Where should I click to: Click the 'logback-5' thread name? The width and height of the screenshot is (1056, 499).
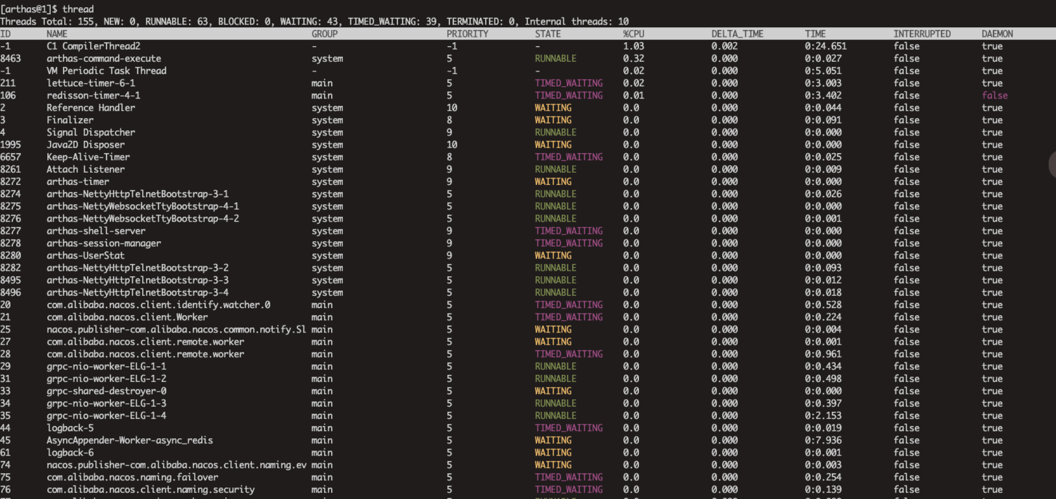(70, 428)
